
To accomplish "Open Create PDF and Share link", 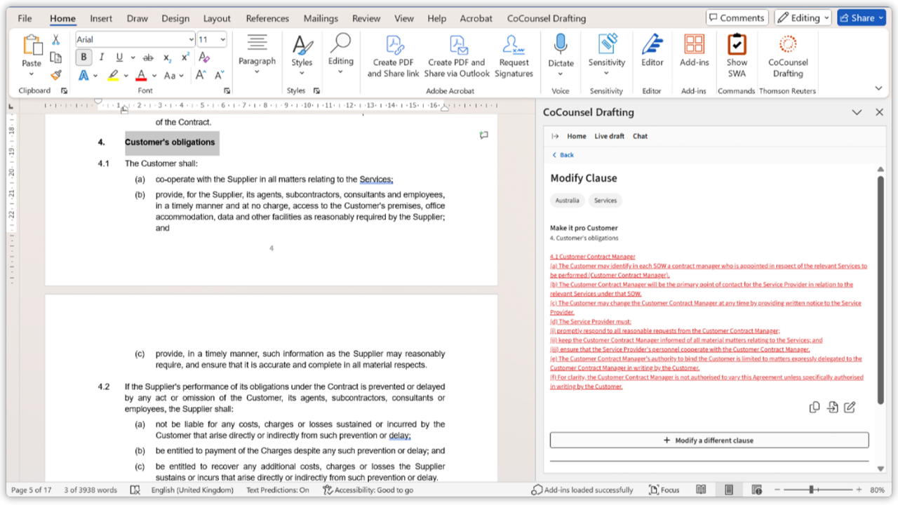I will tap(394, 56).
